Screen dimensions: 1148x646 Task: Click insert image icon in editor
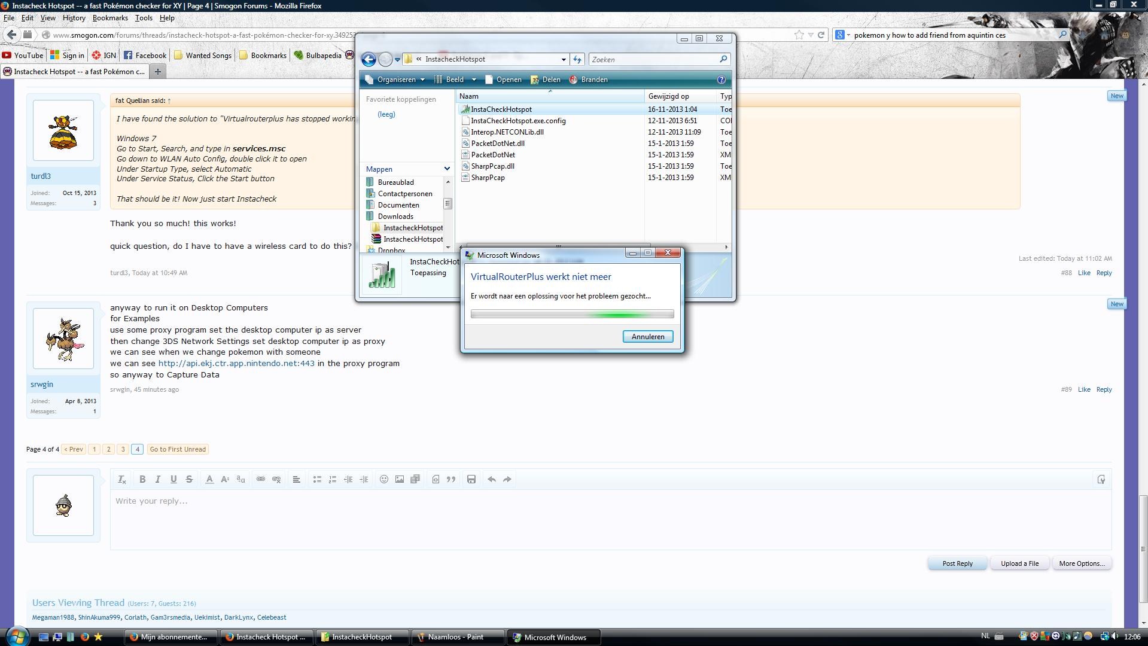(x=400, y=479)
